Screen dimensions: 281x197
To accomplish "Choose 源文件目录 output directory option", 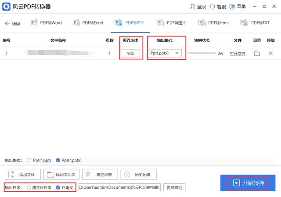I will (29, 187).
